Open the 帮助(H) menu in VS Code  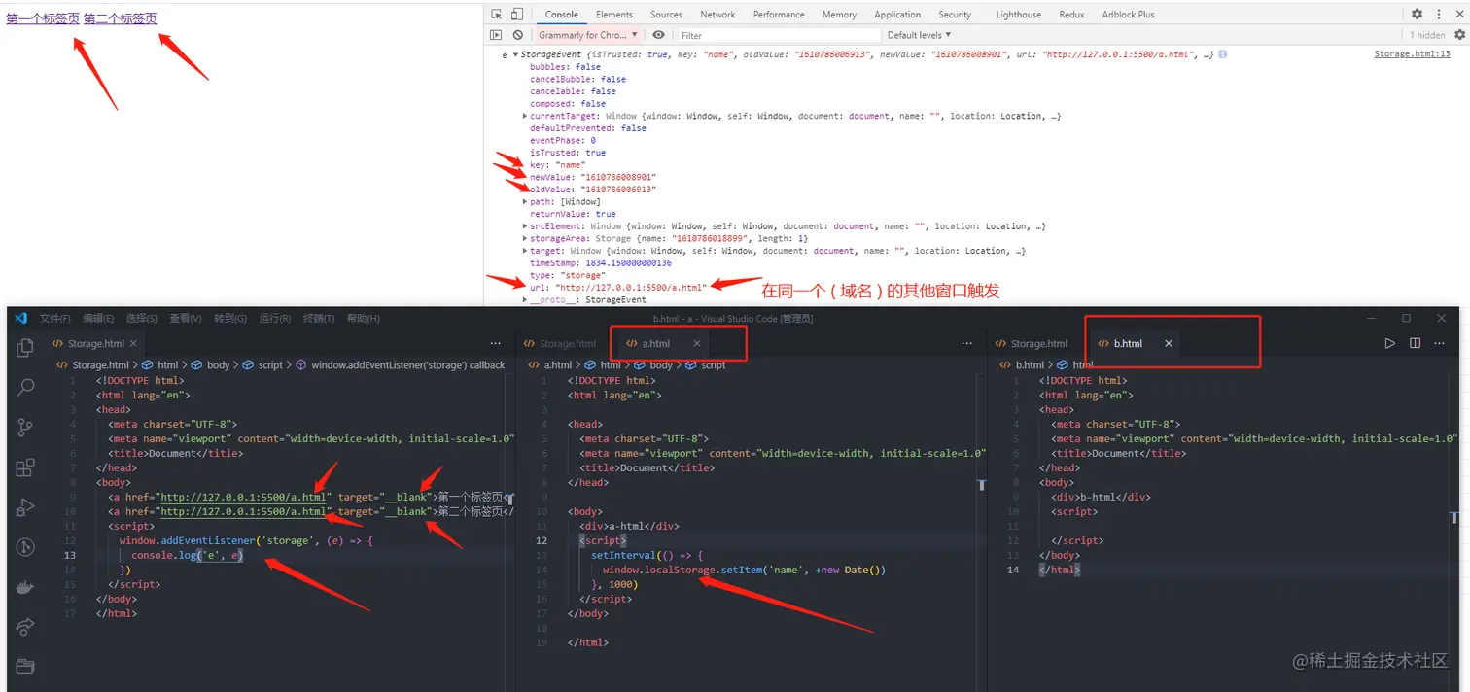click(364, 318)
